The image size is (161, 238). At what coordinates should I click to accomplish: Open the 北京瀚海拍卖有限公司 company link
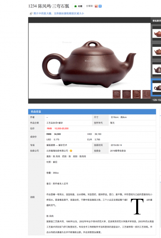pos(57,151)
